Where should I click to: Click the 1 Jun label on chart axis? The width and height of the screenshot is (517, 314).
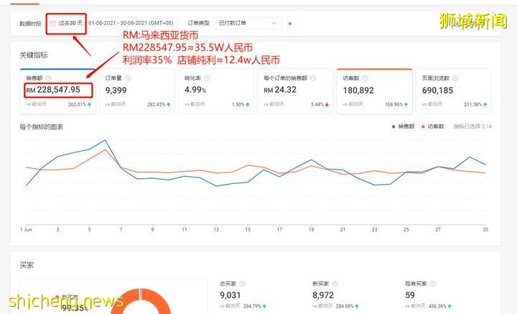(26, 229)
